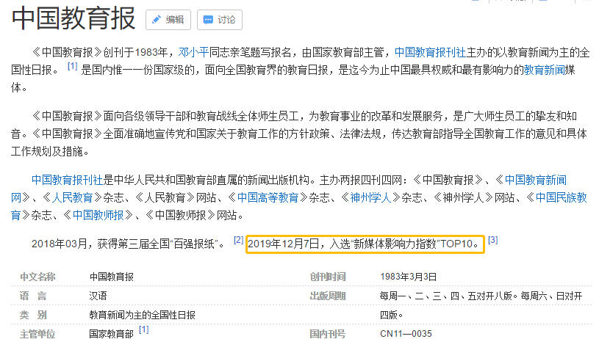The height and width of the screenshot is (339, 599).
Task: Click the sentence 2019年12月7日，入选新媒体影响力指数TOP10
Action: (x=364, y=244)
